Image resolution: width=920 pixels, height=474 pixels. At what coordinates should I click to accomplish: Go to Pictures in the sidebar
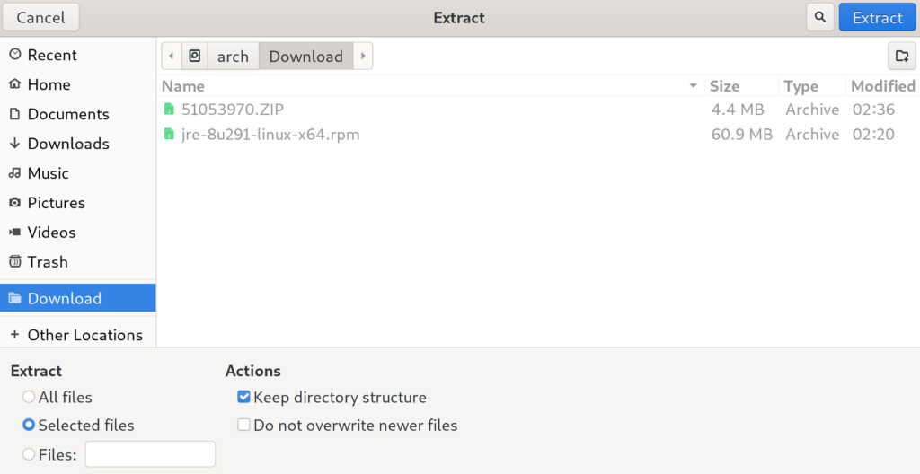tap(56, 203)
